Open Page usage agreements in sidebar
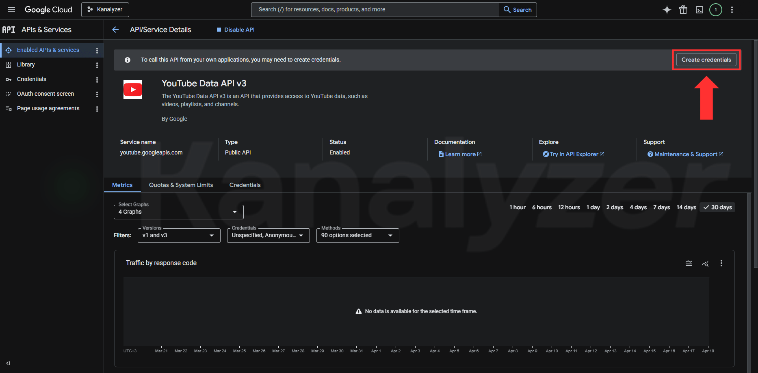758x373 pixels. (x=48, y=108)
